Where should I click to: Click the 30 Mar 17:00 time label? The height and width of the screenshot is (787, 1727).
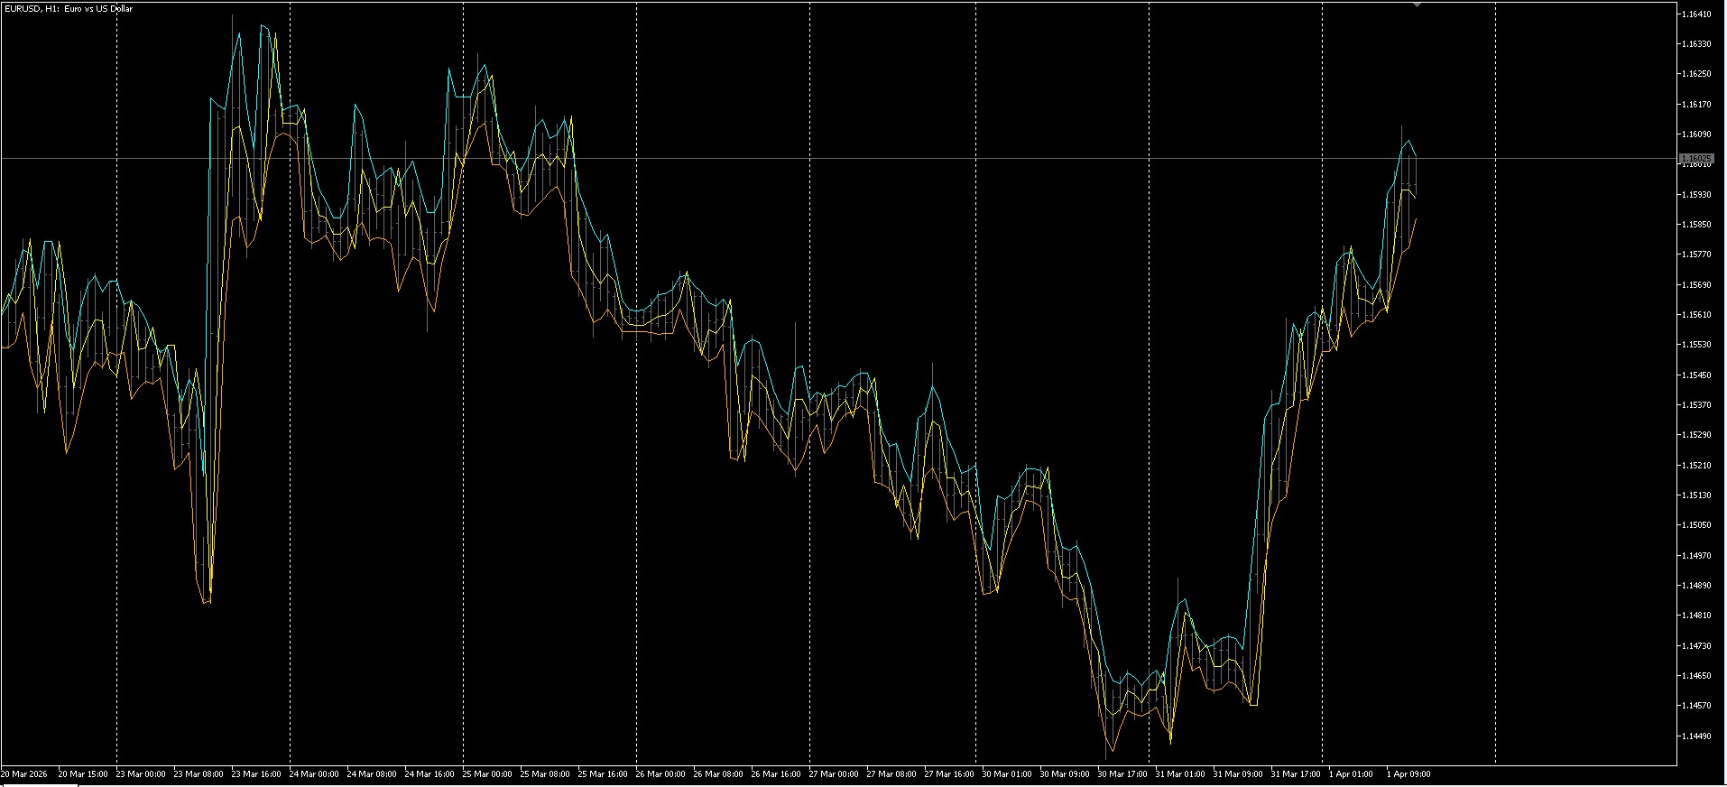(1122, 773)
